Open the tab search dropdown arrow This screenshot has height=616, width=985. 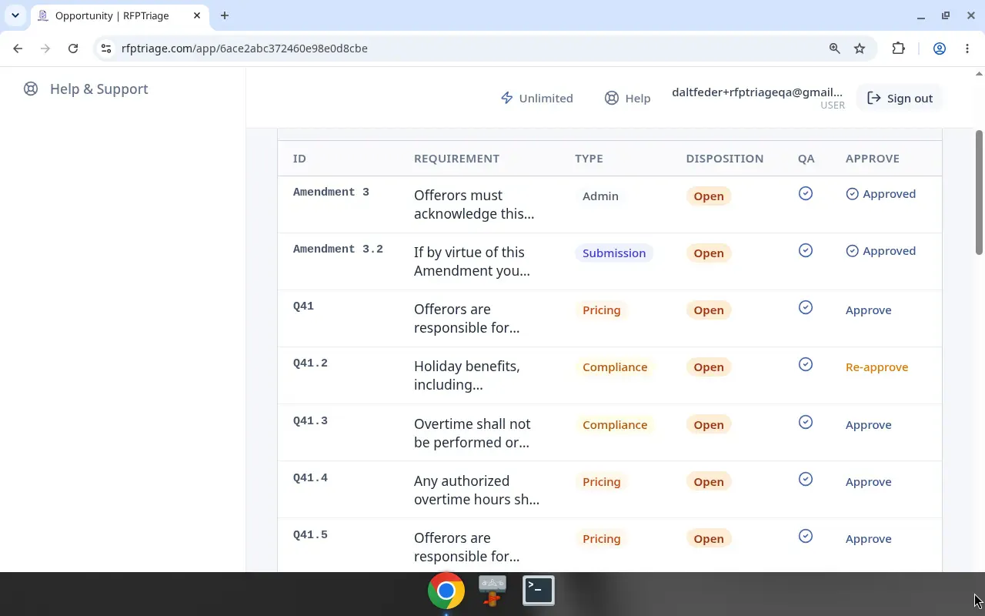click(15, 15)
